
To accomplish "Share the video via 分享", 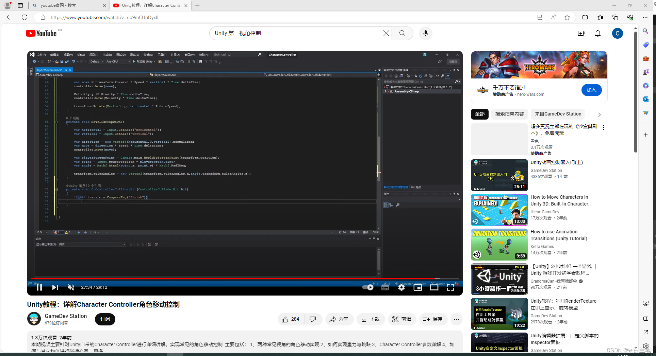I will coord(339,319).
